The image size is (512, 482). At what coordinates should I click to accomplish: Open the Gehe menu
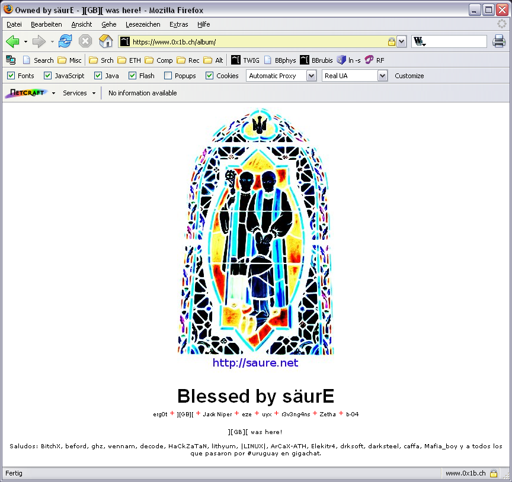click(108, 24)
